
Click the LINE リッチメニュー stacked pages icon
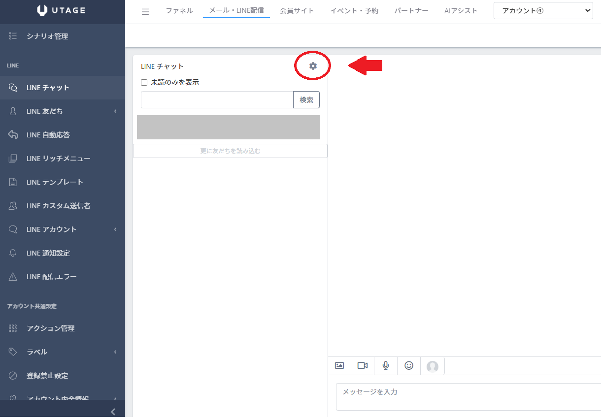point(13,159)
